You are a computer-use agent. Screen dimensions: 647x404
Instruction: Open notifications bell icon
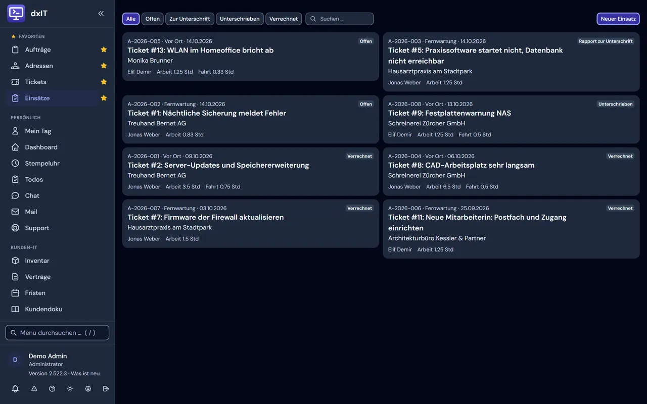15,389
